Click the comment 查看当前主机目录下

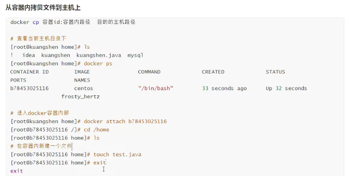pos(38,39)
